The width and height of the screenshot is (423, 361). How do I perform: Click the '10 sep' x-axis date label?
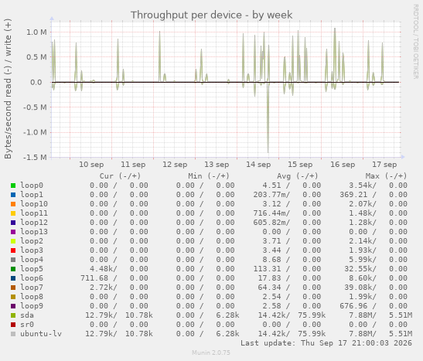91,165
